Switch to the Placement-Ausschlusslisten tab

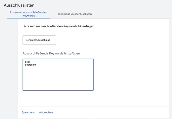[x=74, y=14]
